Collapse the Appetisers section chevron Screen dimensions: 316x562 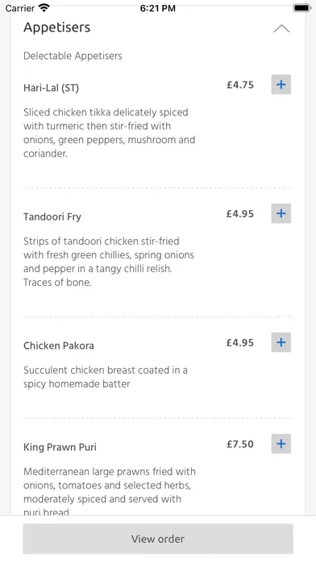[x=281, y=29]
